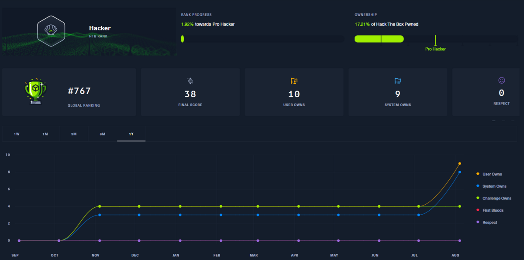Click the #767 global ranking value
The width and height of the screenshot is (524, 260).
coord(79,91)
